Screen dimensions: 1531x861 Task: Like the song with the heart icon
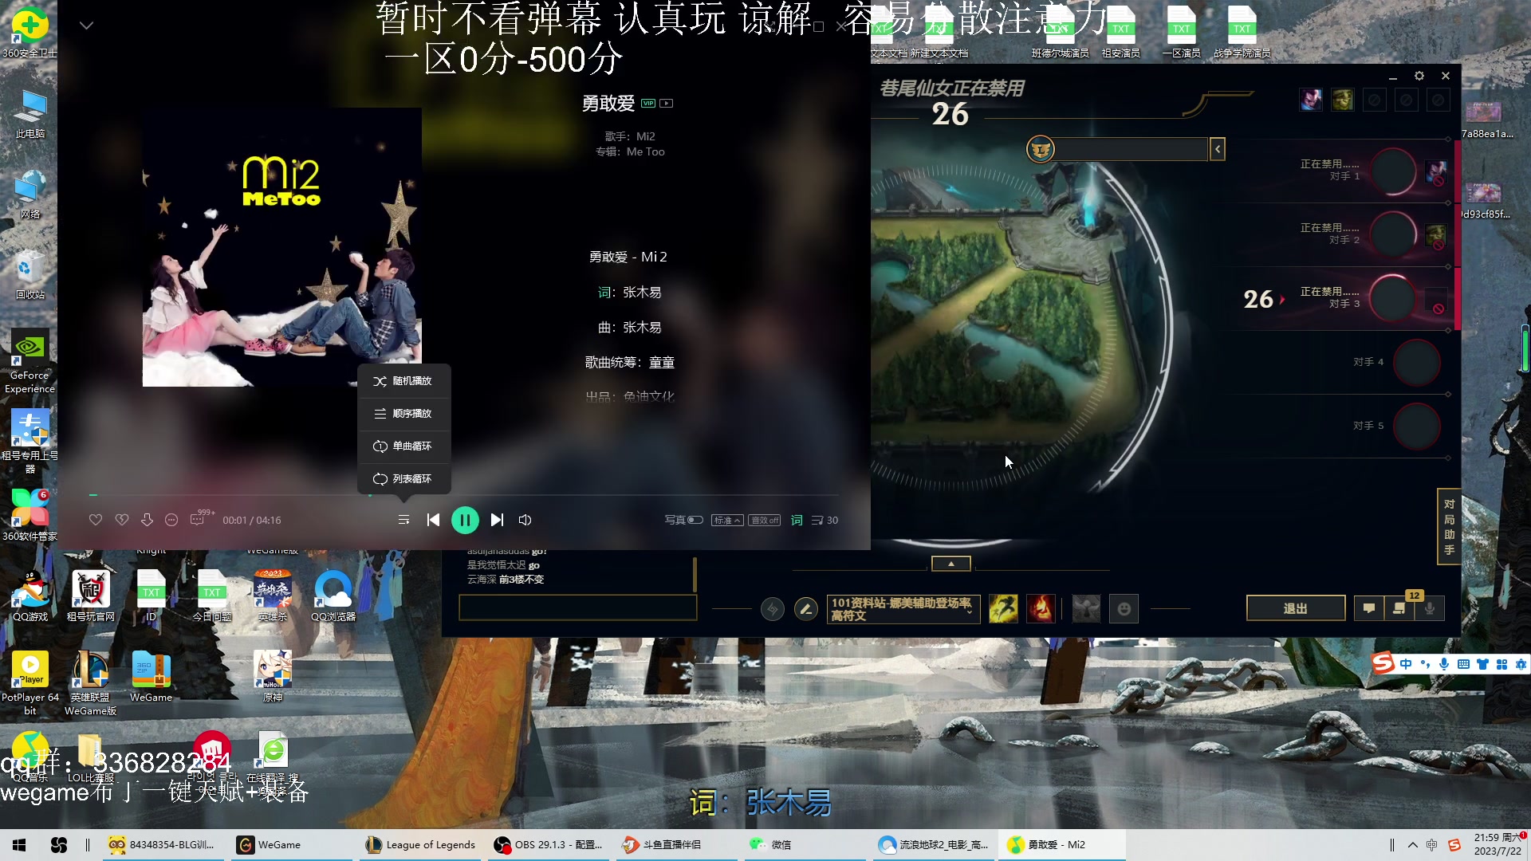pos(96,520)
